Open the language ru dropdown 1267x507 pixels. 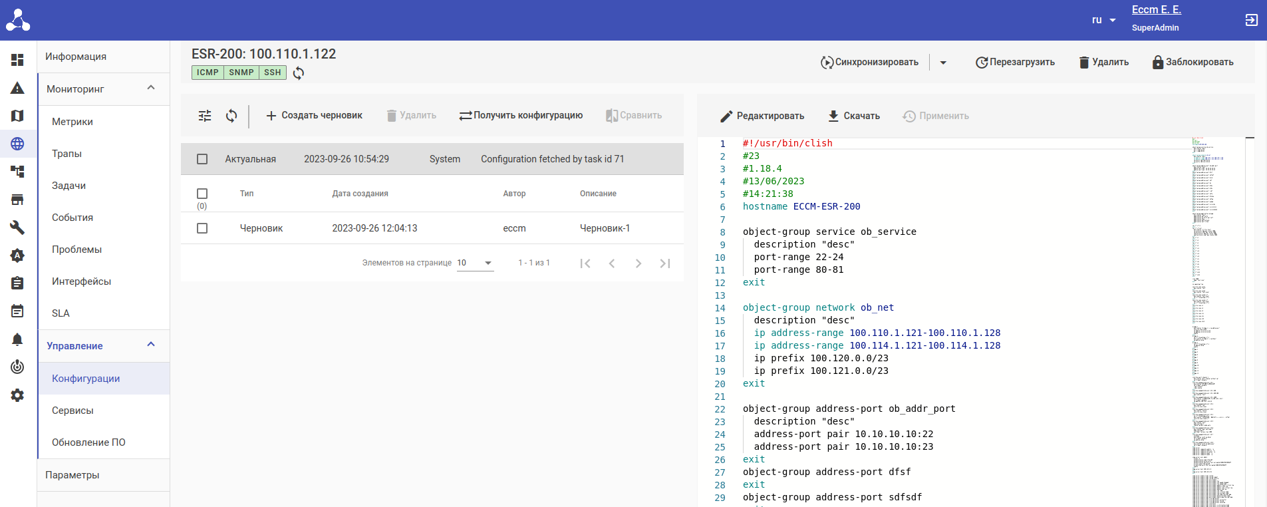1103,20
